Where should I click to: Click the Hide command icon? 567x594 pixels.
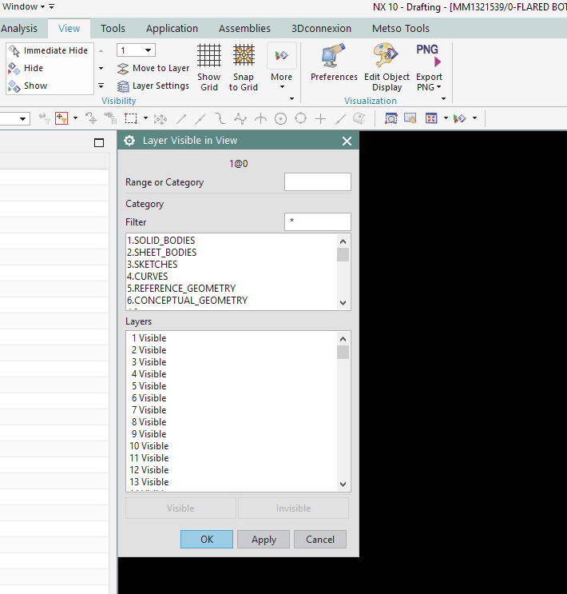[14, 68]
